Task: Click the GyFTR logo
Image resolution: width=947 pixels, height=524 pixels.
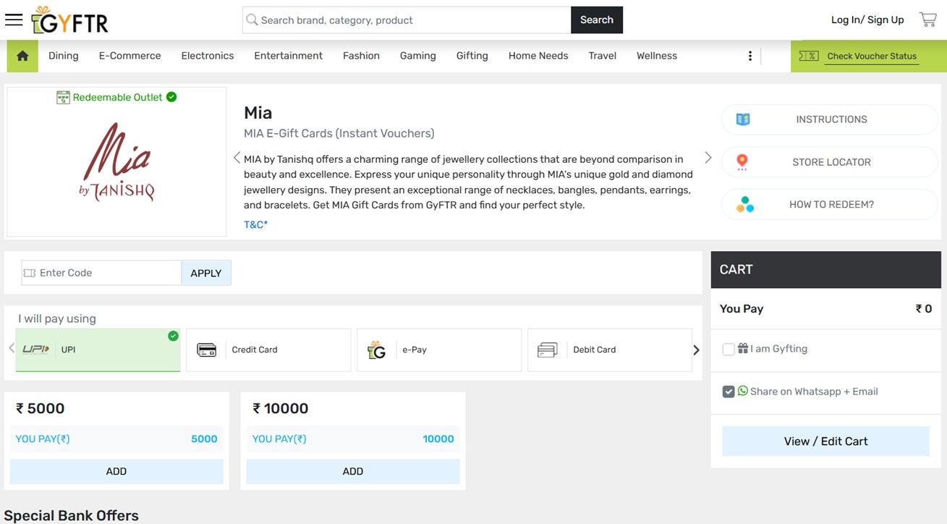Action: pyautogui.click(x=70, y=21)
